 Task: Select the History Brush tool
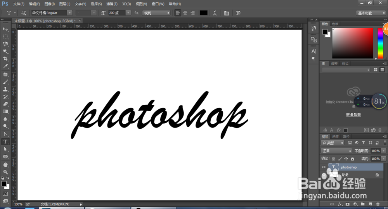coord(5,97)
